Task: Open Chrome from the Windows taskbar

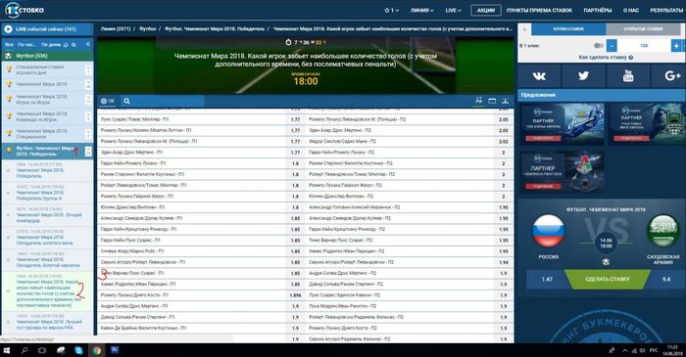Action: coord(97,350)
